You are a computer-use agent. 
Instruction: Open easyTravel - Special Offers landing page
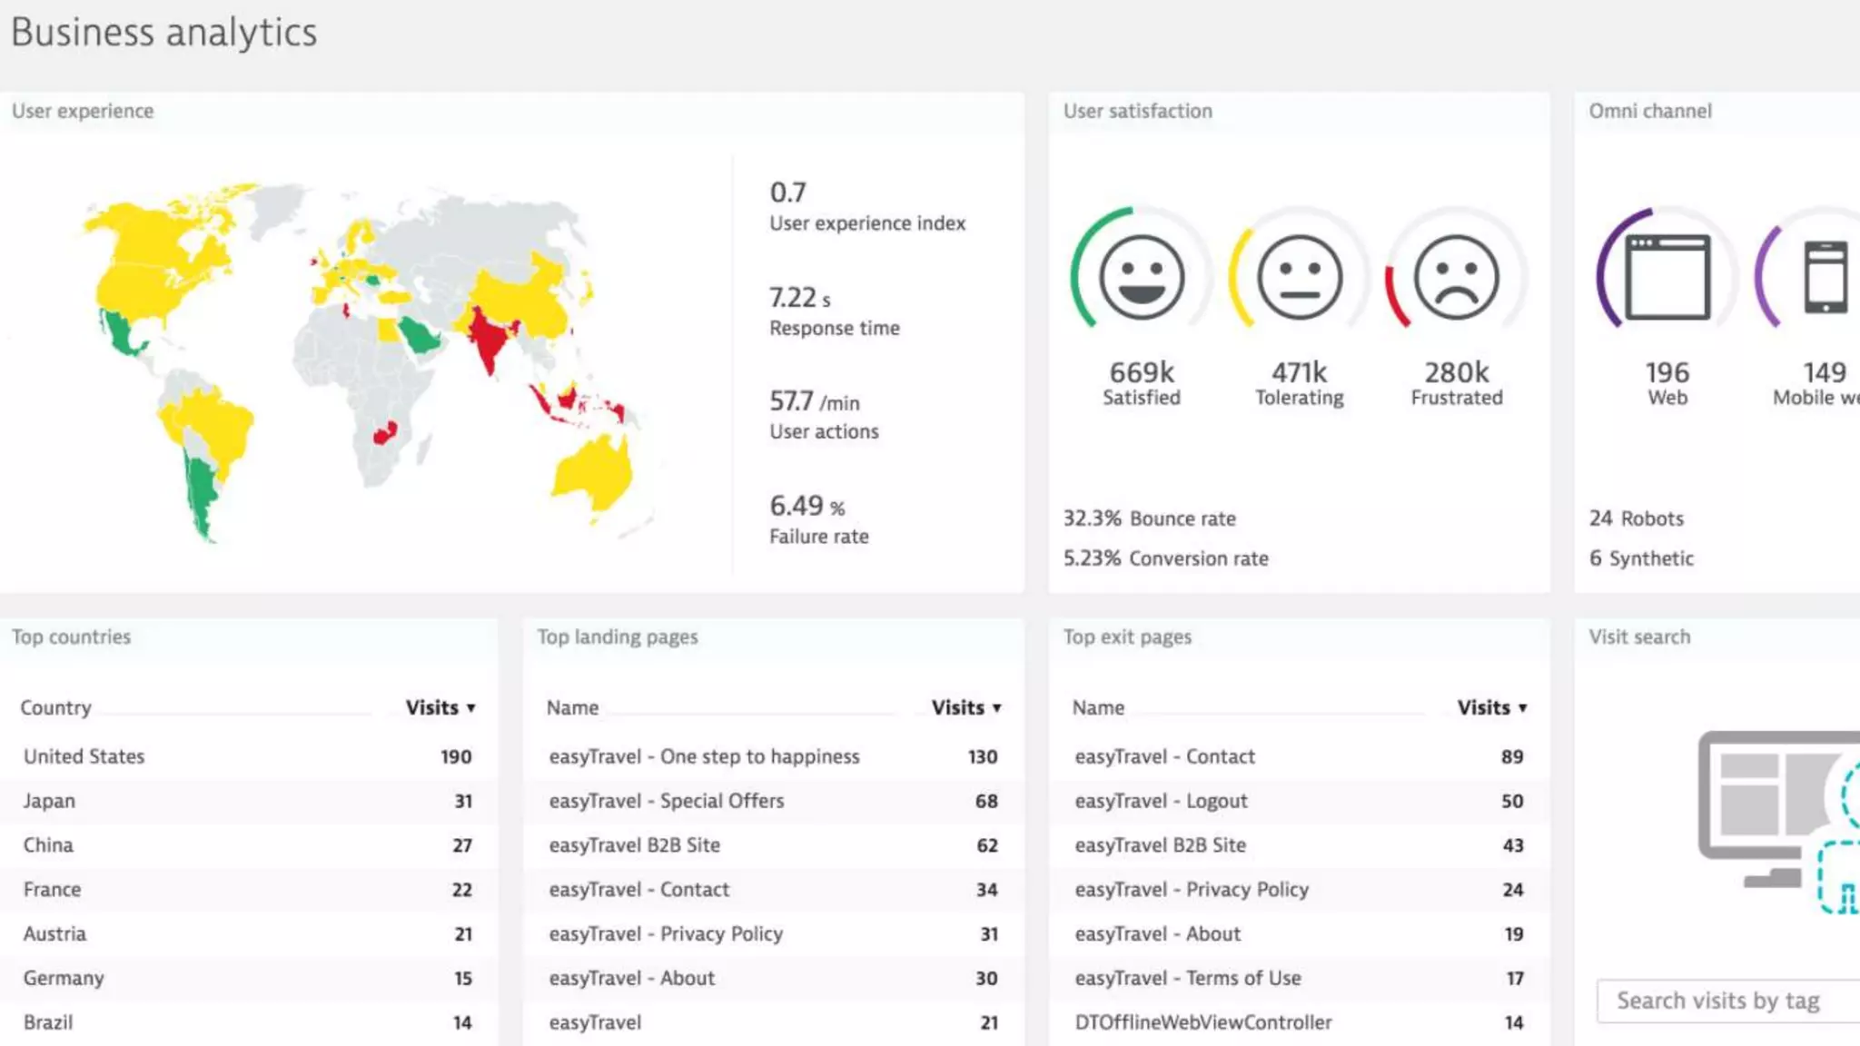(666, 801)
